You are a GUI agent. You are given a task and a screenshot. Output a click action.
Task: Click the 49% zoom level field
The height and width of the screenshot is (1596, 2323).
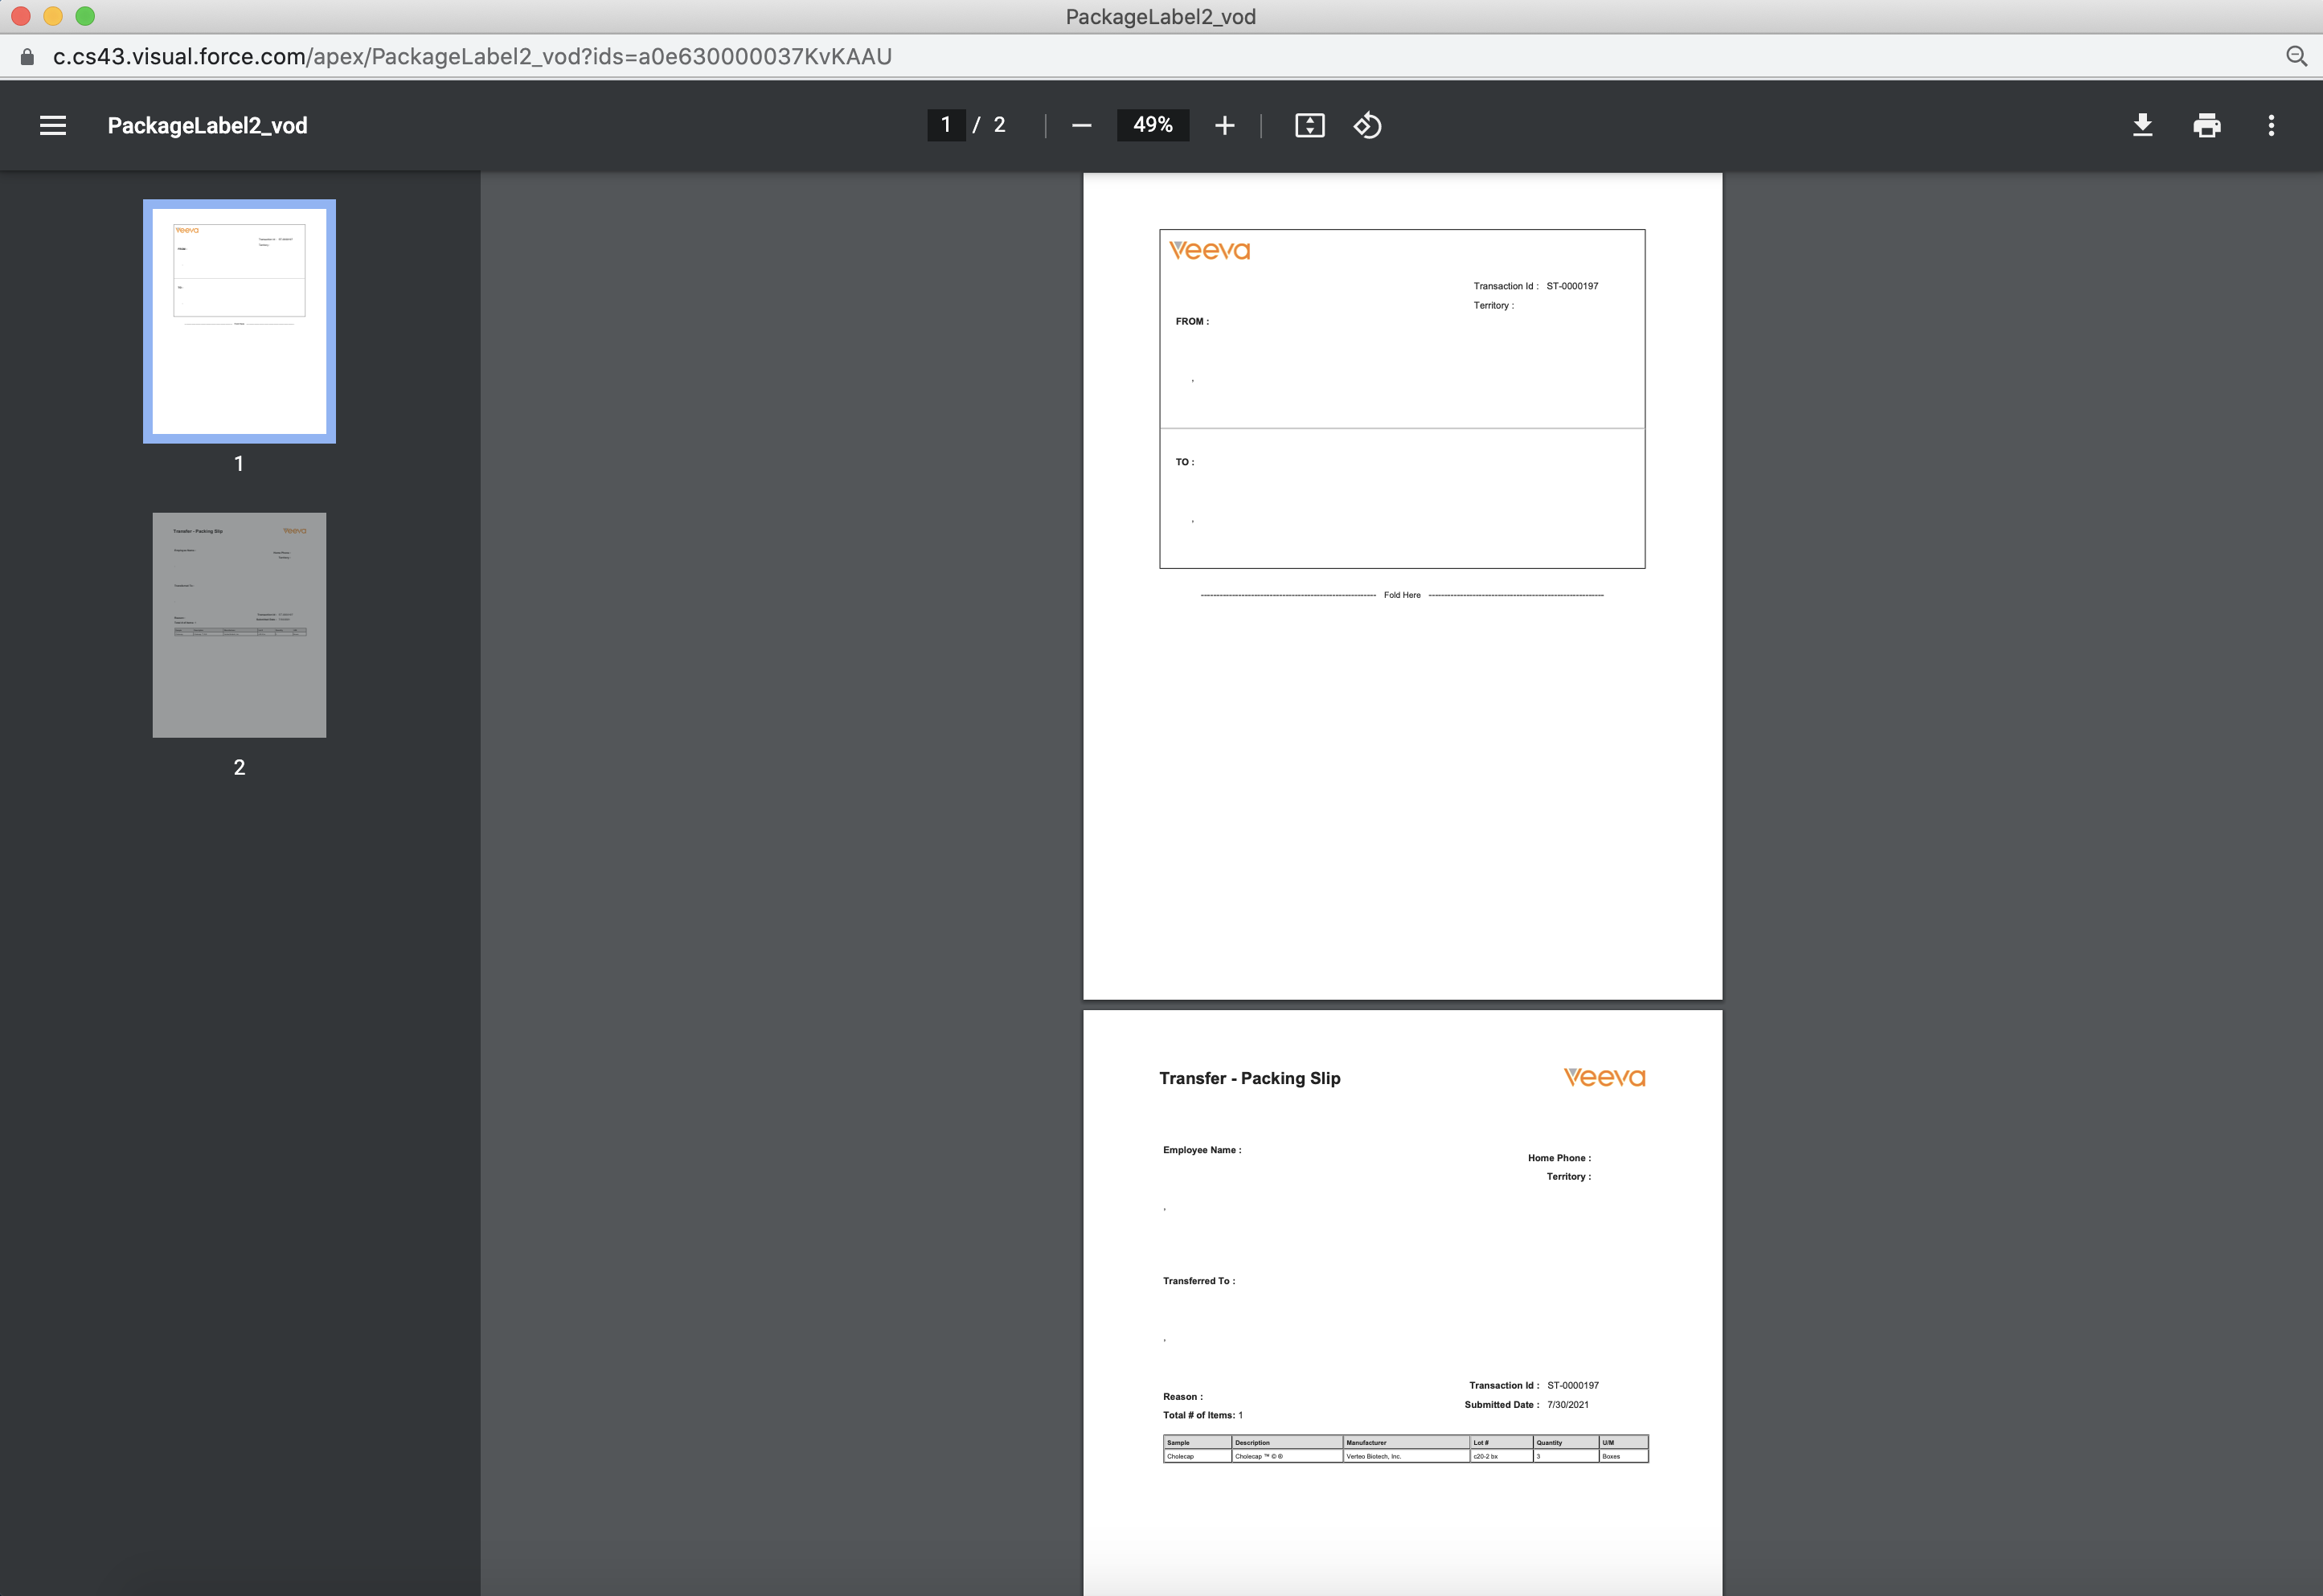point(1152,125)
